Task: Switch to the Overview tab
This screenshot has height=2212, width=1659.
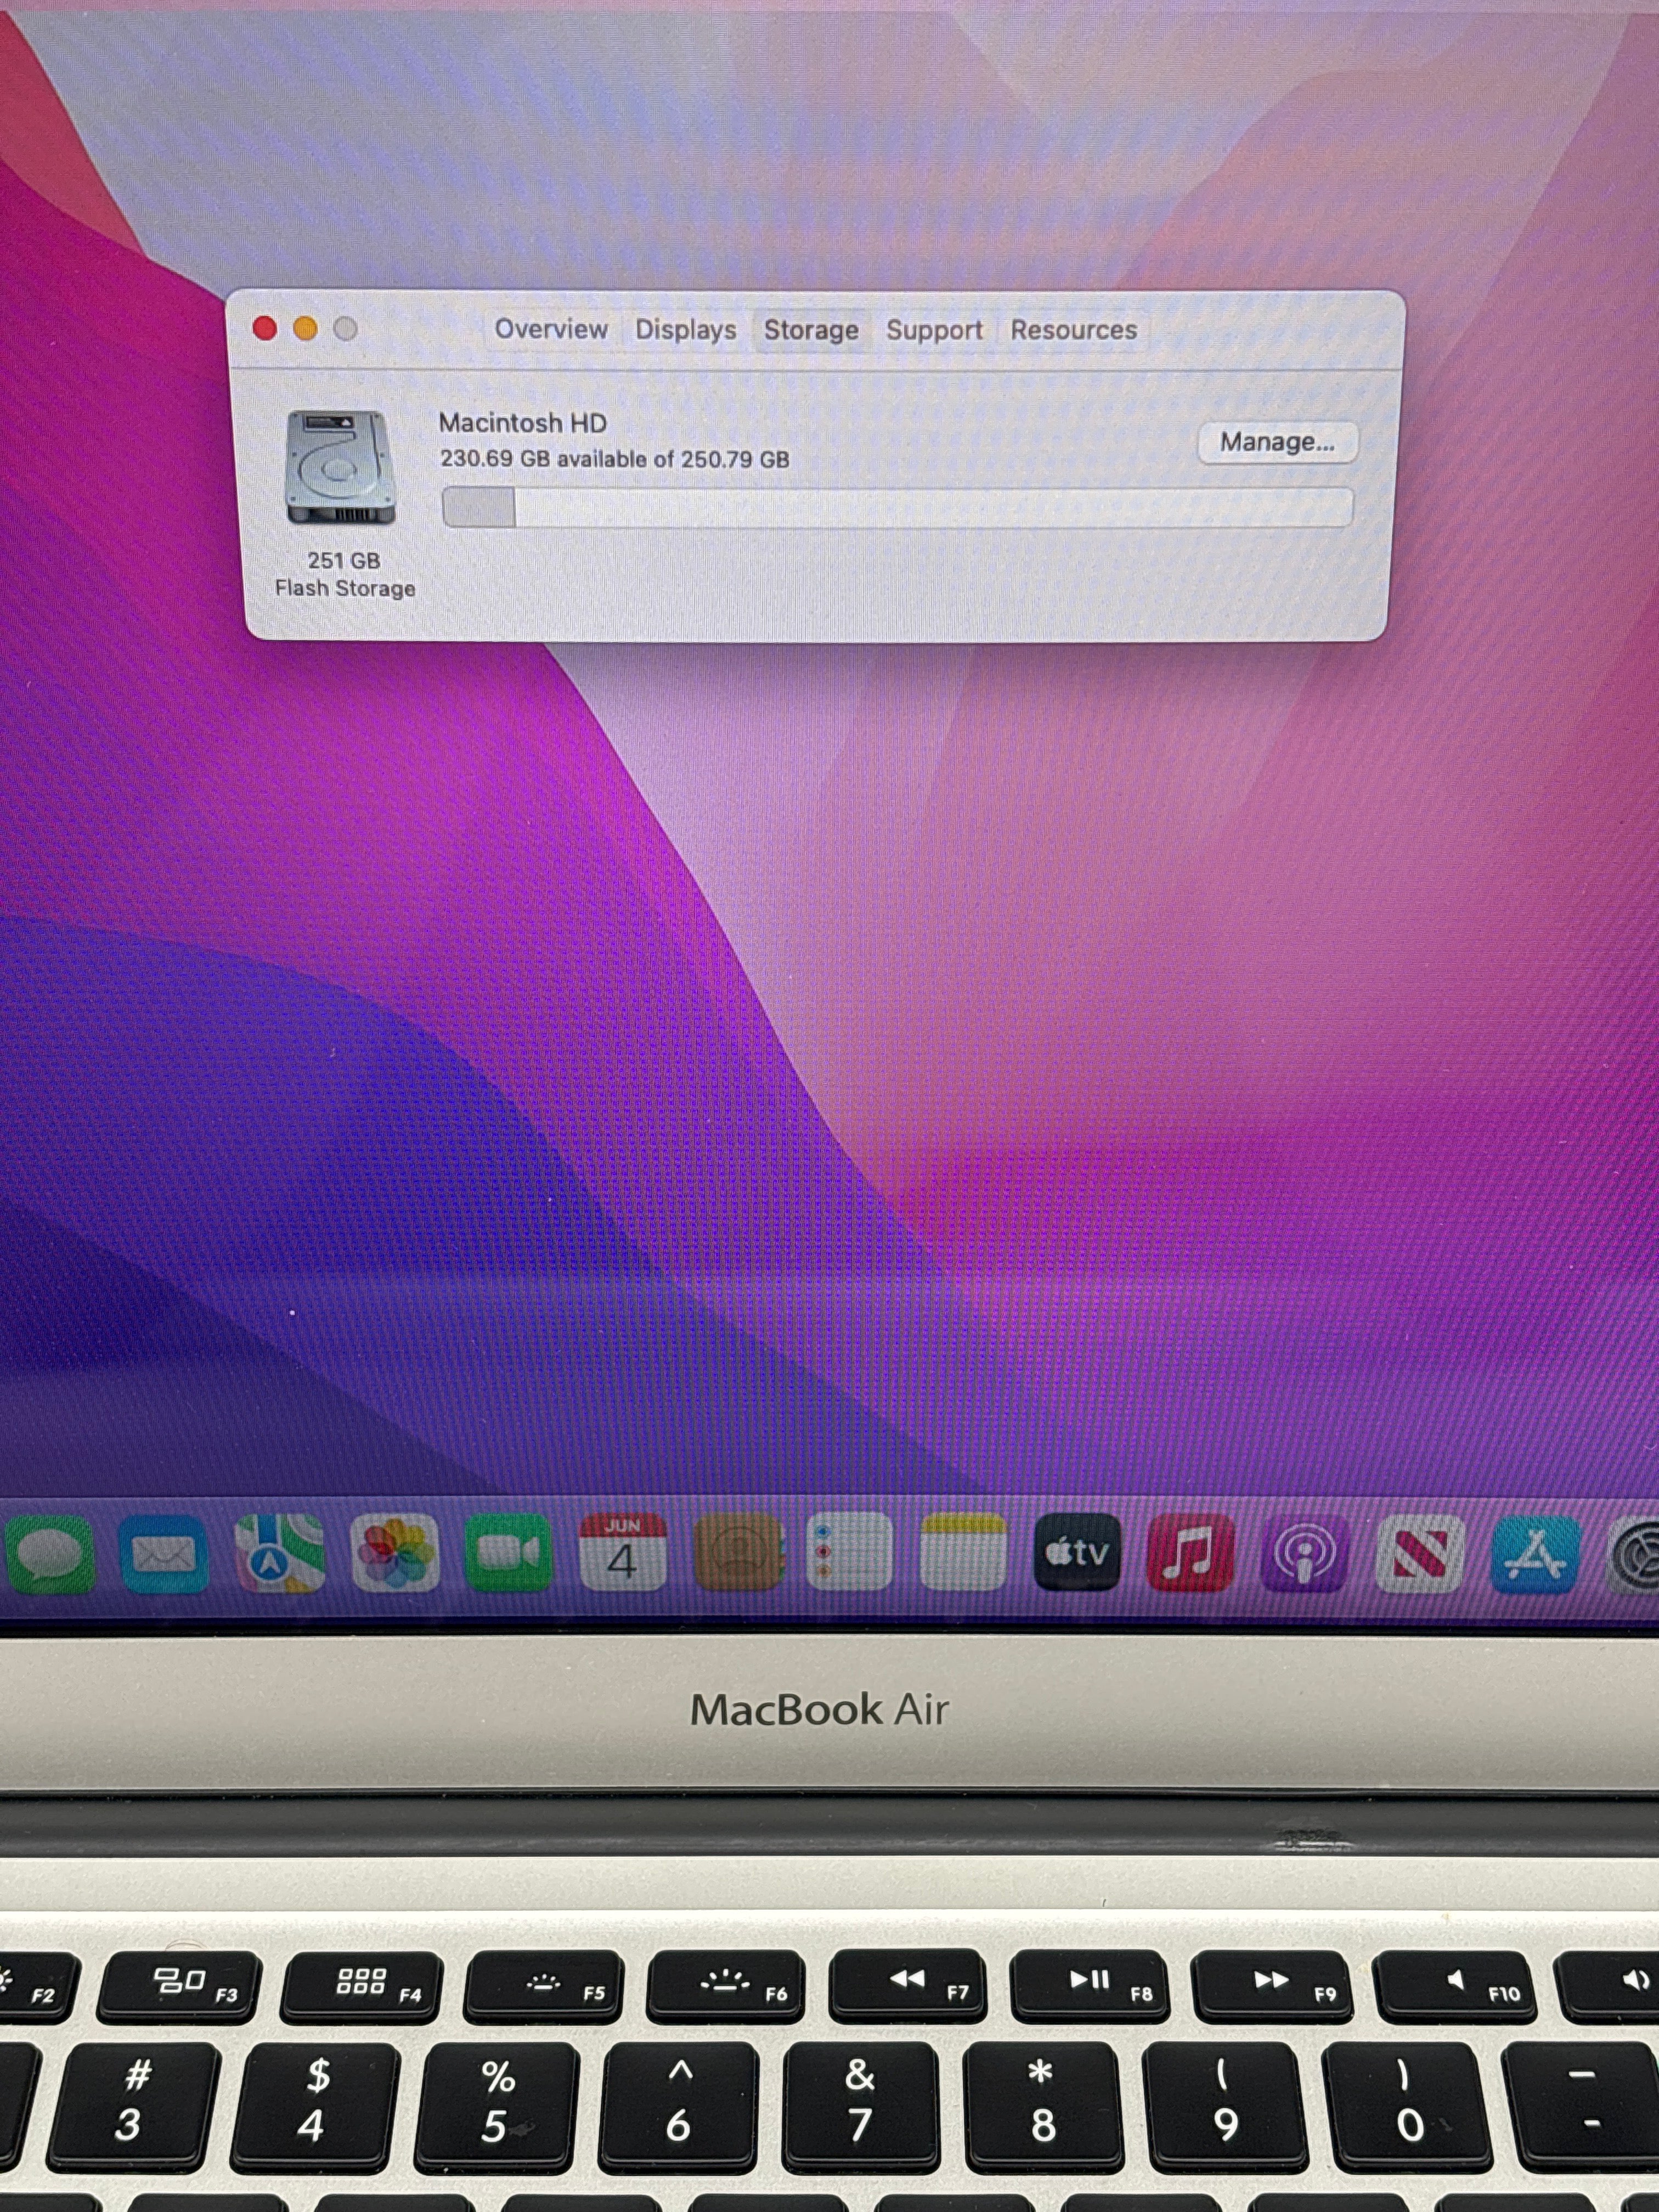Action: tap(551, 329)
